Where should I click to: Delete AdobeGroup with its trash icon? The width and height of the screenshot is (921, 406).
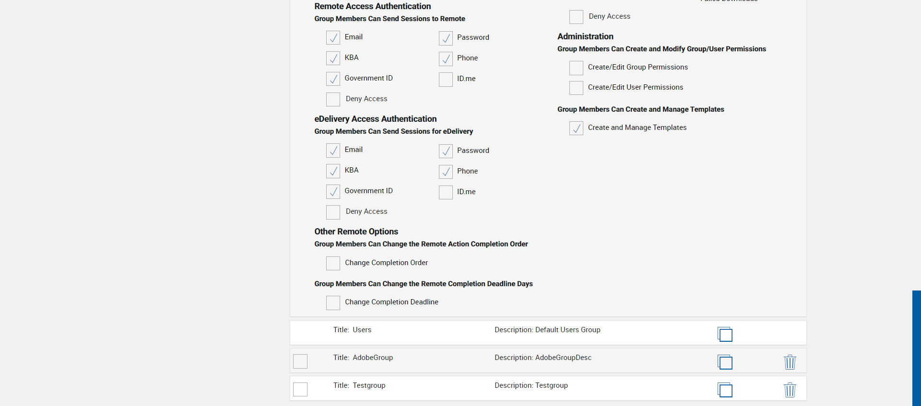click(790, 362)
